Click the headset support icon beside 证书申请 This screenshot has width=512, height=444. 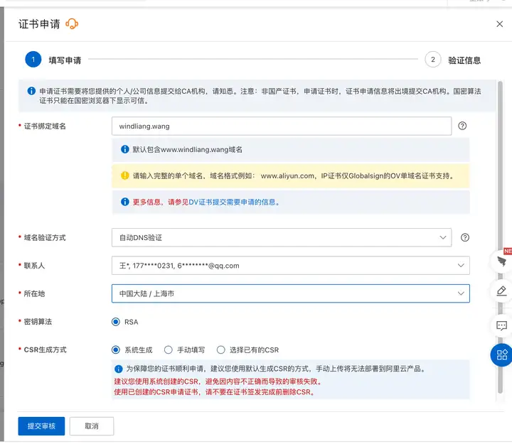pos(72,24)
